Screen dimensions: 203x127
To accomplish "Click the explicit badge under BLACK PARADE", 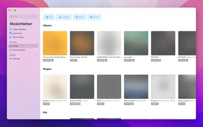I will pyautogui.click(x=79, y=104).
